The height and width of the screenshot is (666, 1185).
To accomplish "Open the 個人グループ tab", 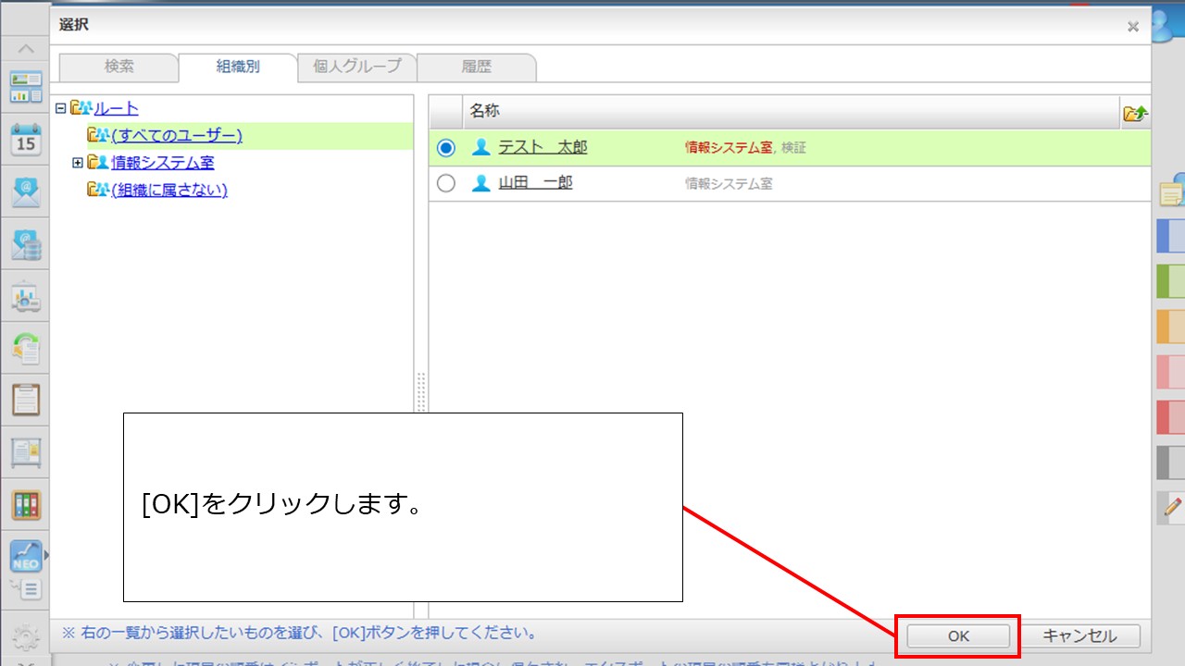I will (x=357, y=67).
